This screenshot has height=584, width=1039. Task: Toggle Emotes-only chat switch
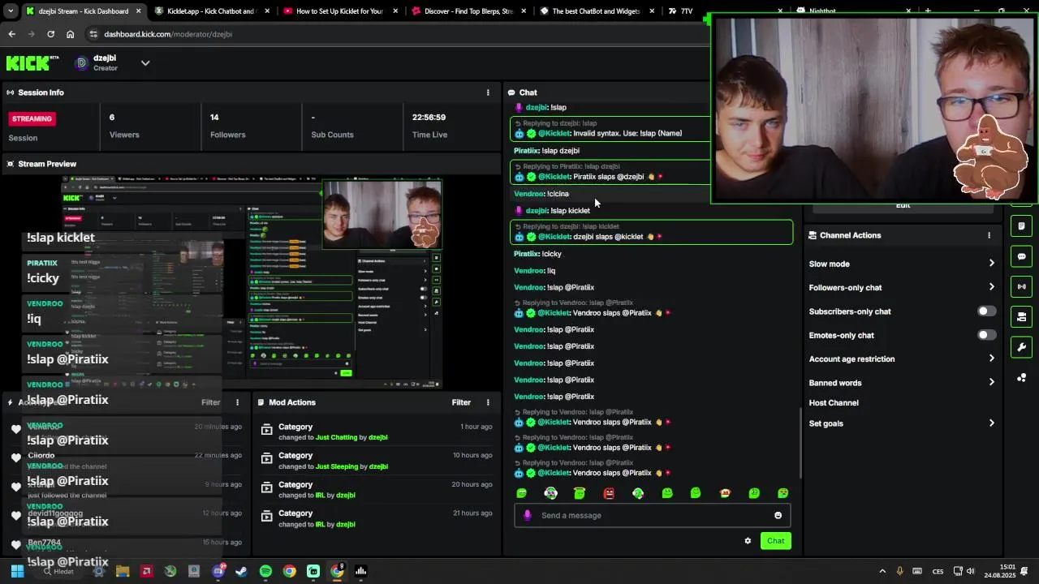(986, 335)
